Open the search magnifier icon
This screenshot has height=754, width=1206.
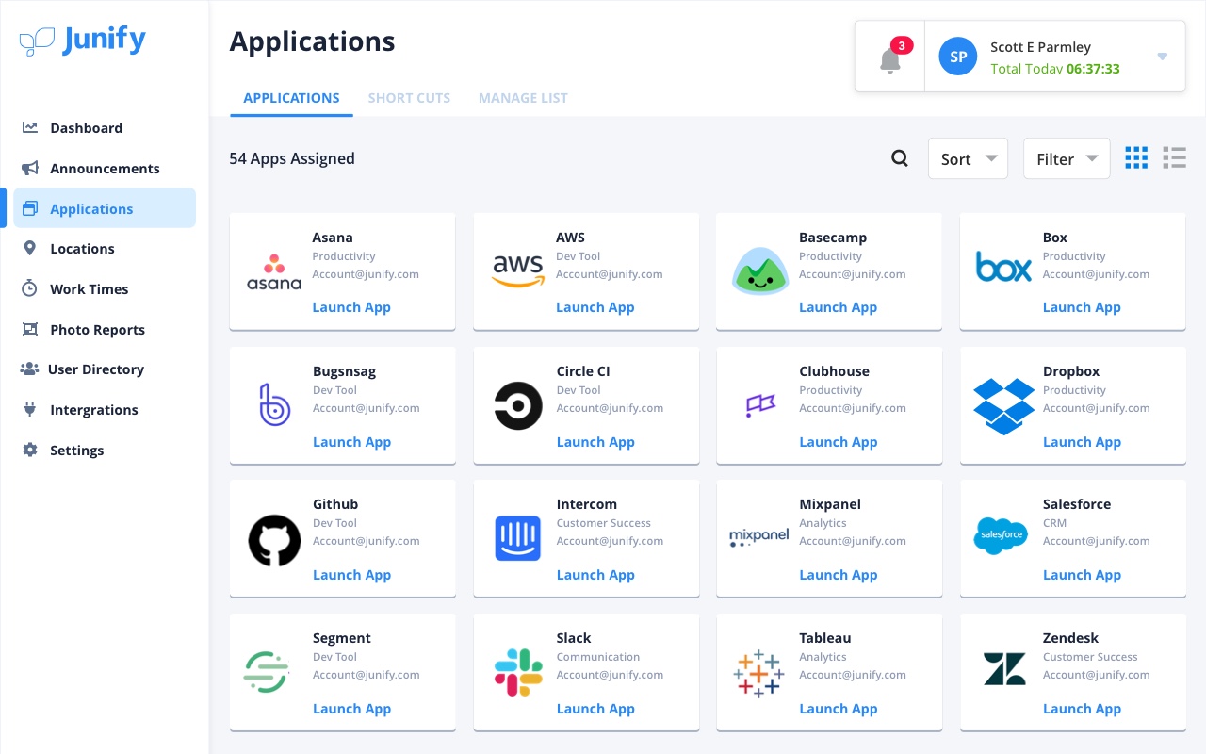(899, 158)
